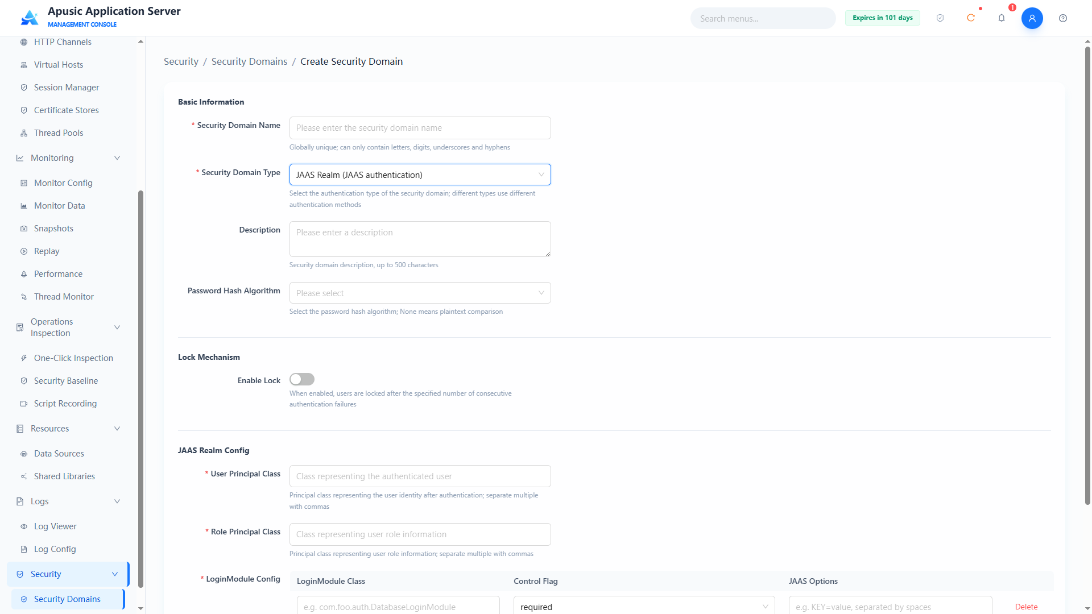Click the Data Sources icon
This screenshot has height=614, width=1092.
point(24,454)
